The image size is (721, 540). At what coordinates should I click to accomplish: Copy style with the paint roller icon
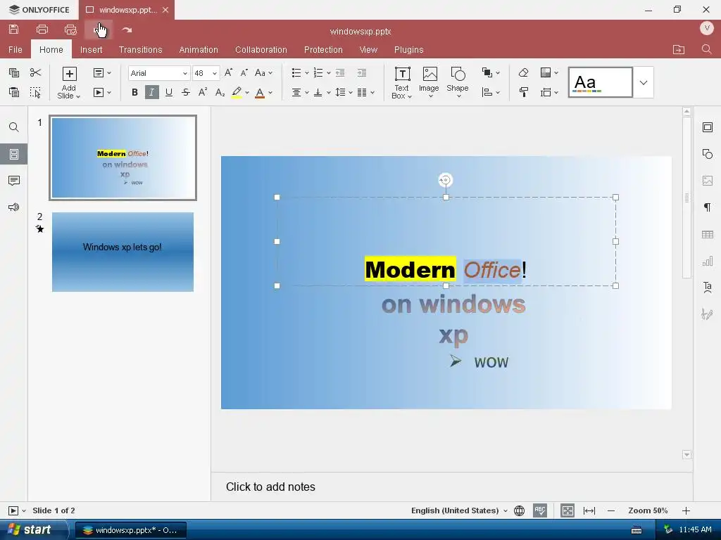(523, 92)
